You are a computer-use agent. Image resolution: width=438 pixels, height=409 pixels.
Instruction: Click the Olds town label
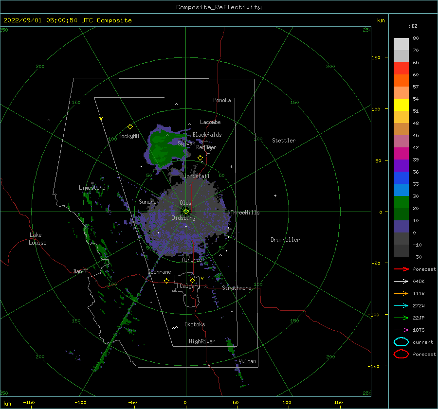point(185,203)
